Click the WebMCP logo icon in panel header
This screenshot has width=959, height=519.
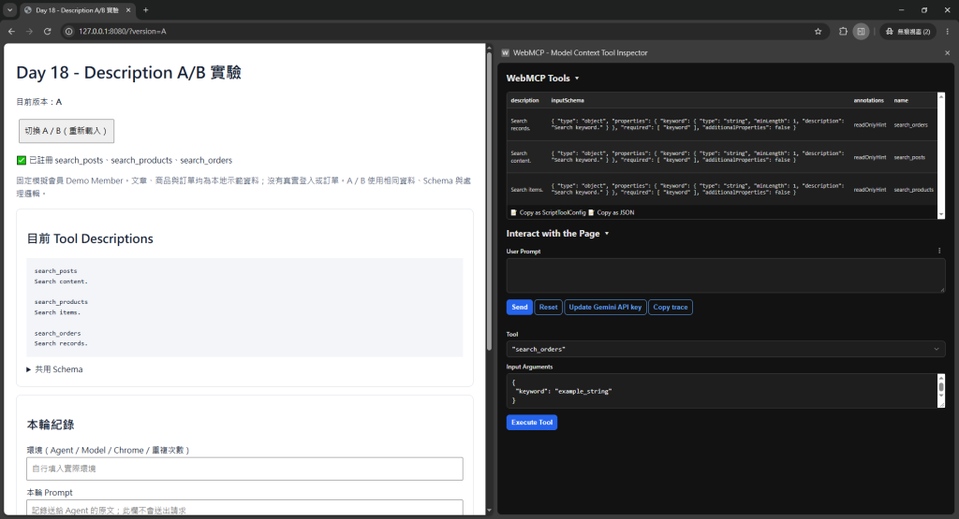coord(505,53)
